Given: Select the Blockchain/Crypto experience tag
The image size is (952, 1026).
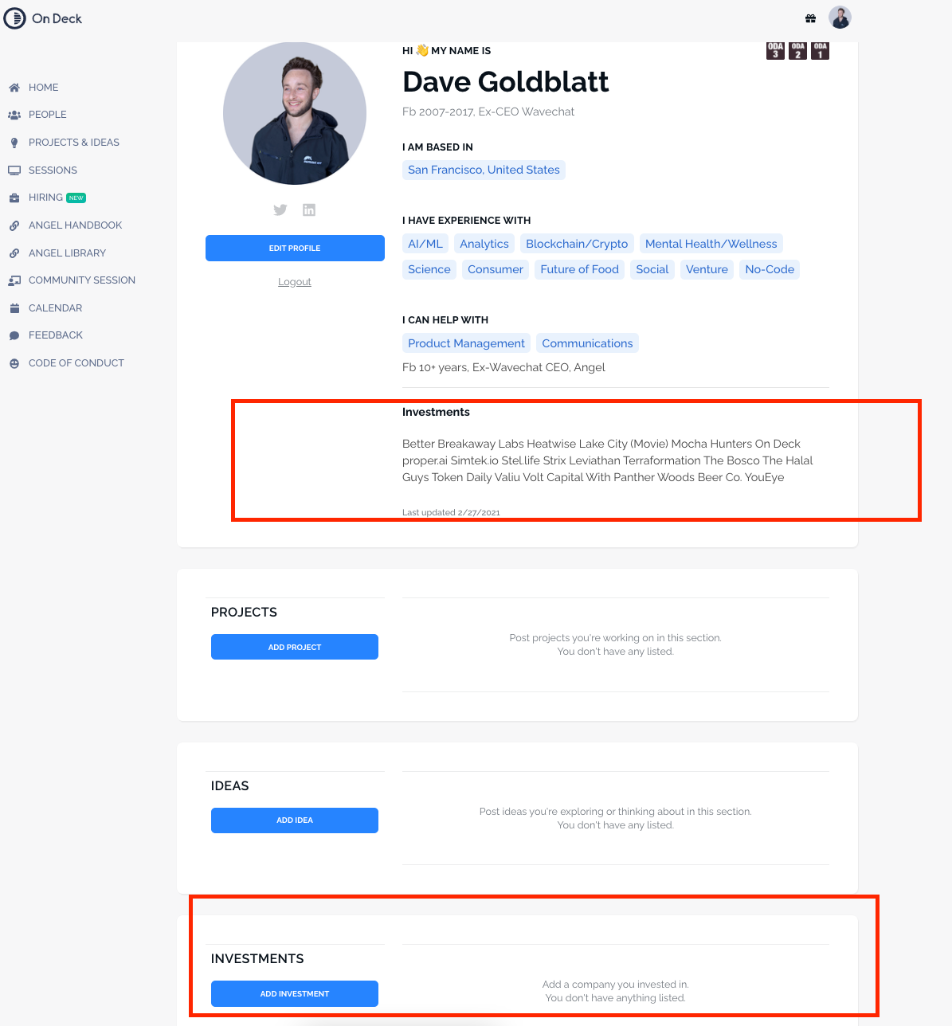Looking at the screenshot, I should click(577, 244).
